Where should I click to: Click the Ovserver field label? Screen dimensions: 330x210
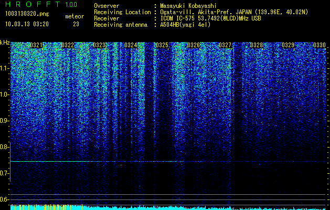tap(107, 6)
